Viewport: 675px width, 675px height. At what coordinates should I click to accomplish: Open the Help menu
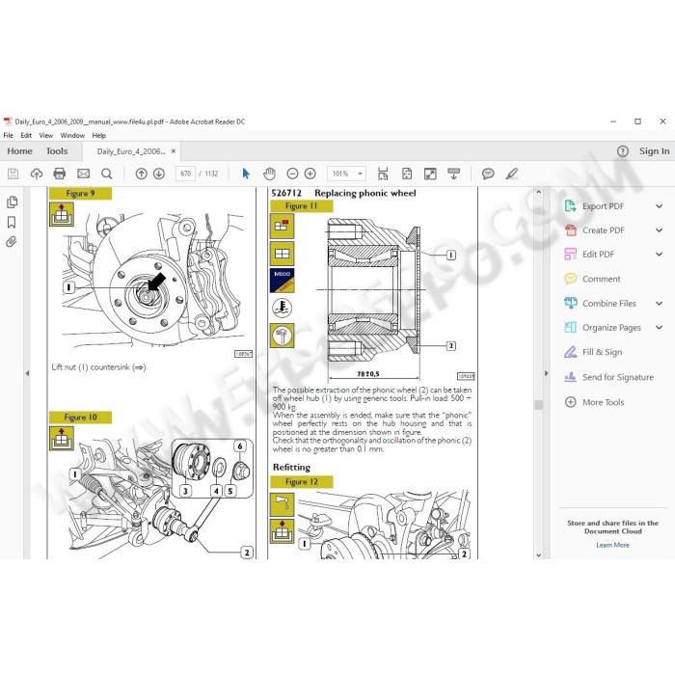[x=98, y=135]
